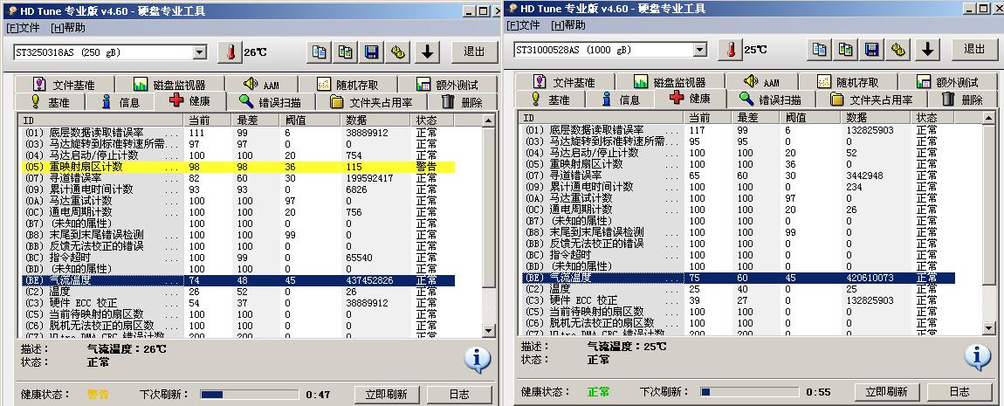Click options tool icon in right window
Screen dimensions: 1004x406
pyautogui.click(x=899, y=49)
